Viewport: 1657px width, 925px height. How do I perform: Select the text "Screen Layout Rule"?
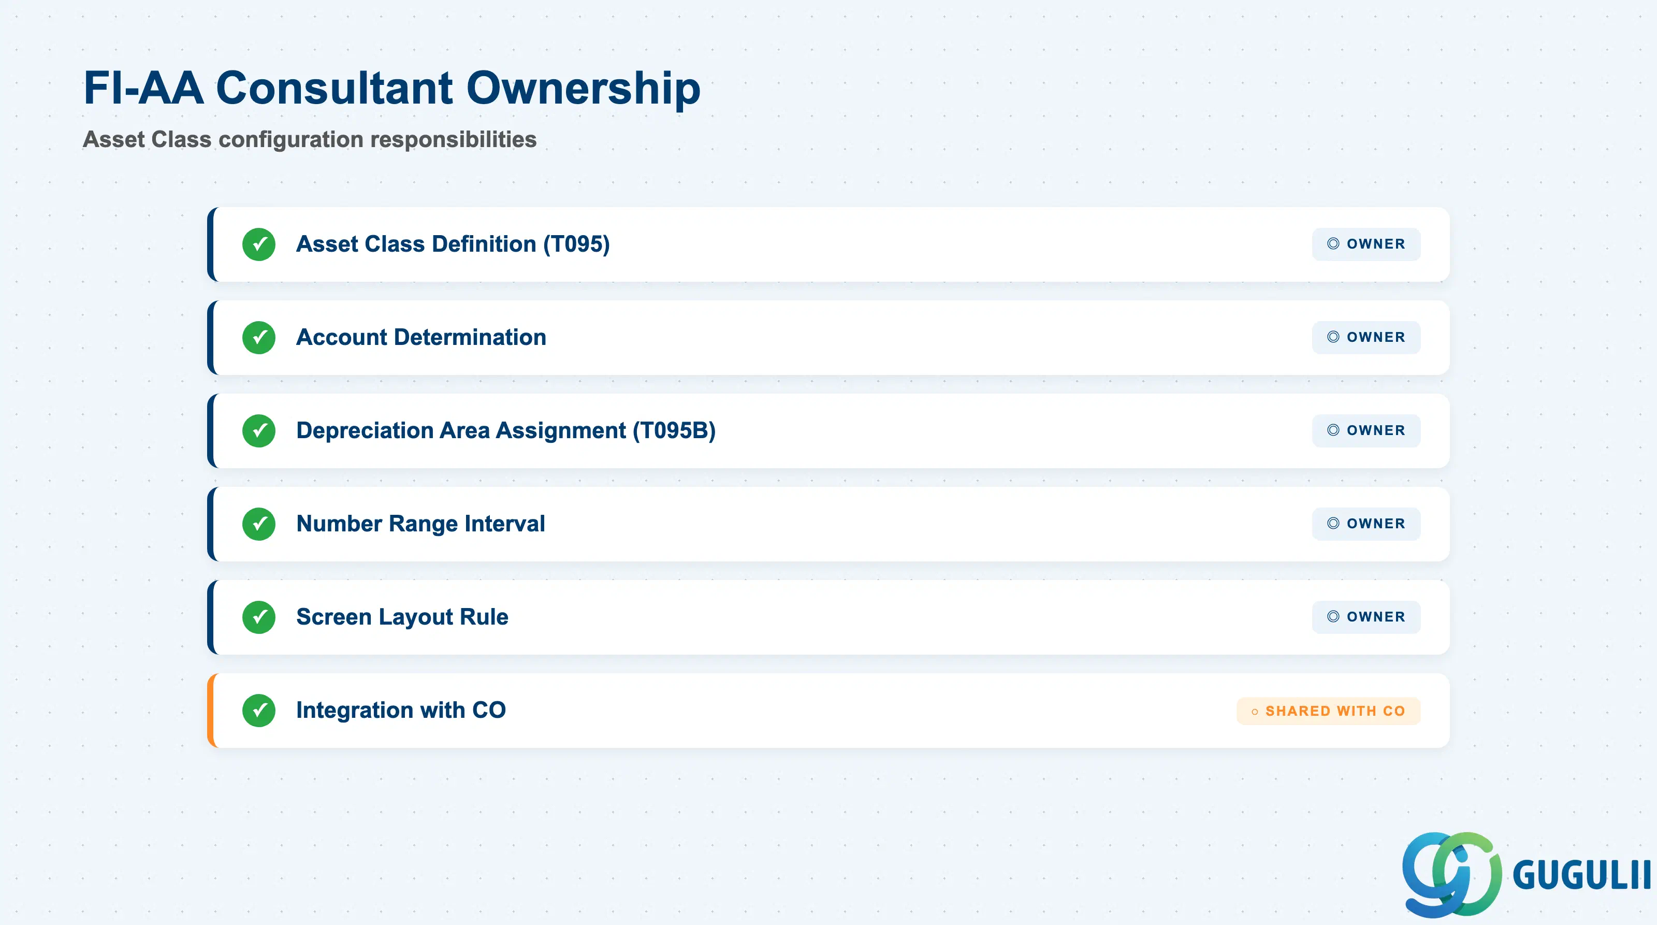coord(403,617)
